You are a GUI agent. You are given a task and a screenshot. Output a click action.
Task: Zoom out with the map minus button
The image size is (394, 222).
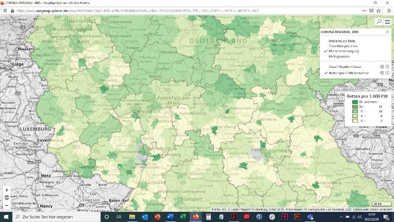click(x=7, y=205)
